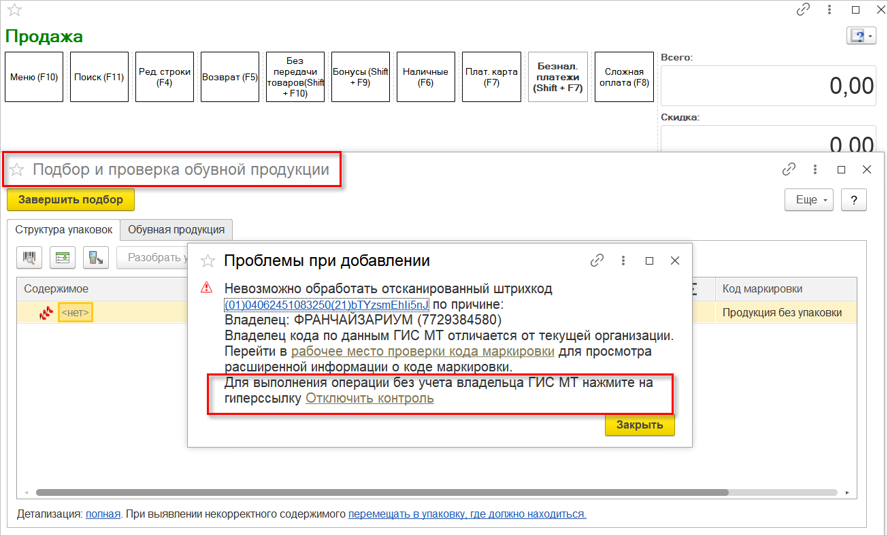Click Ред. строки (F4) button

(165, 77)
